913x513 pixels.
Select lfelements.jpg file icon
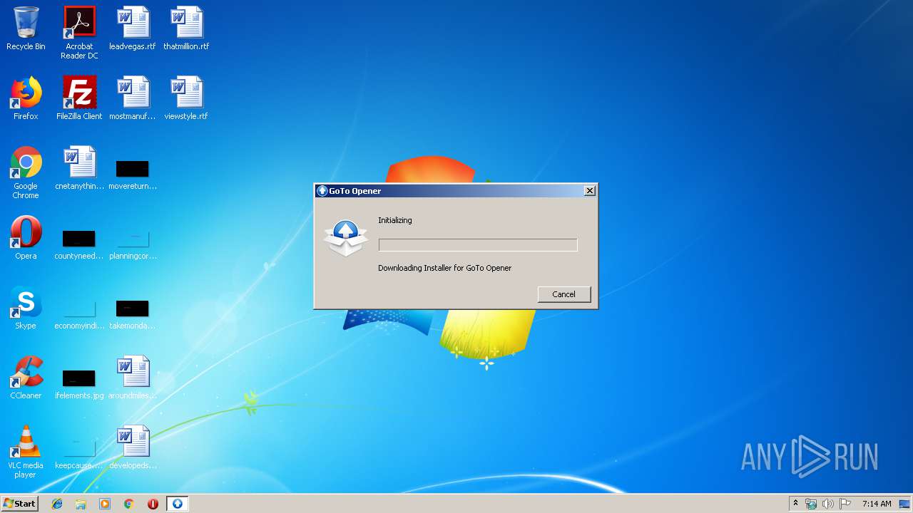(x=79, y=384)
